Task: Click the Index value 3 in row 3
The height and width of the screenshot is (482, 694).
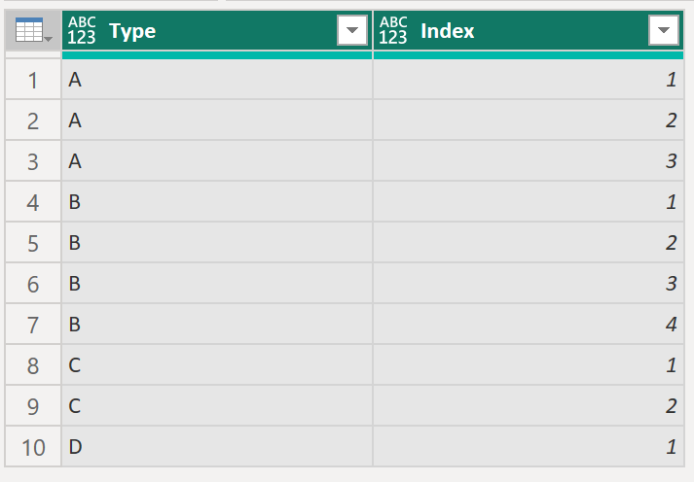Action: 529,160
